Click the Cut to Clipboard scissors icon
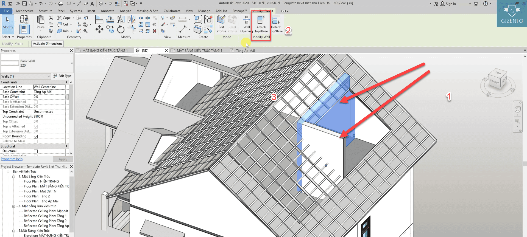Image resolution: width=527 pixels, height=237 pixels. click(51, 18)
